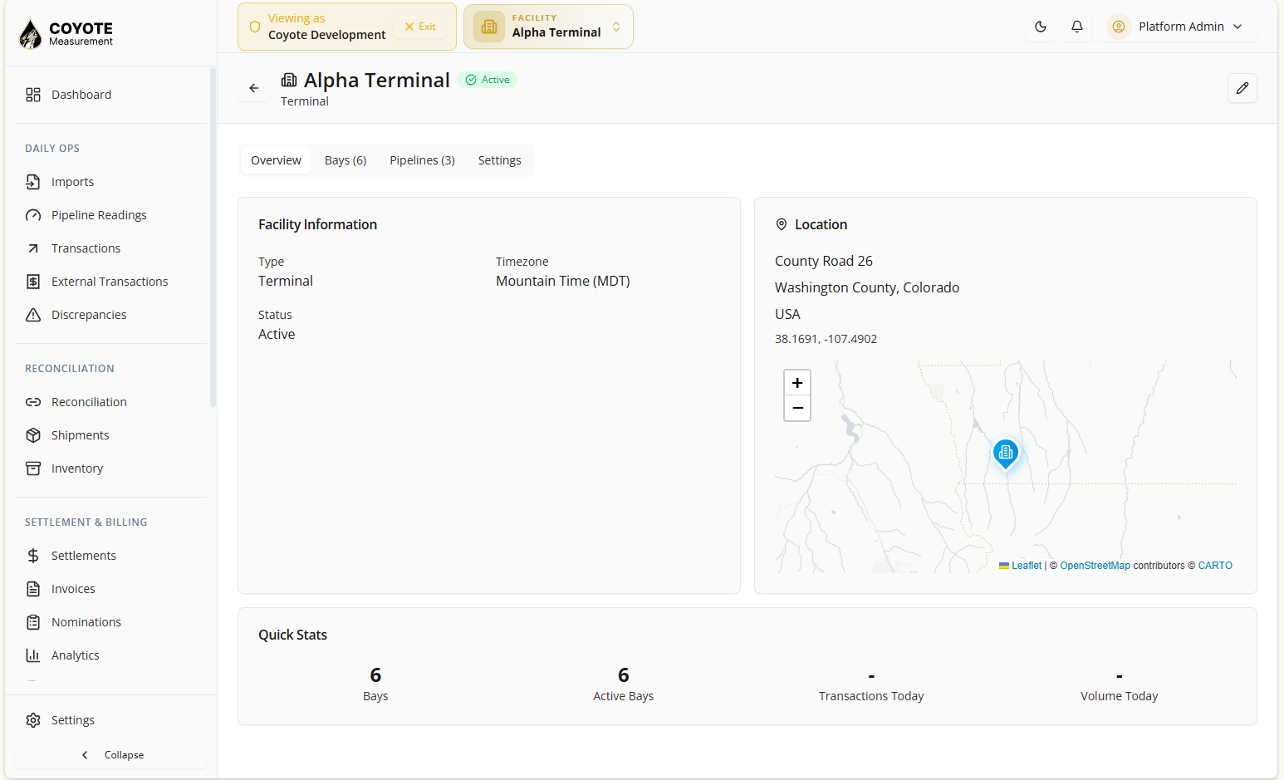This screenshot has height=780, width=1284.
Task: Switch to the Pipelines (3) tab
Action: coord(422,160)
